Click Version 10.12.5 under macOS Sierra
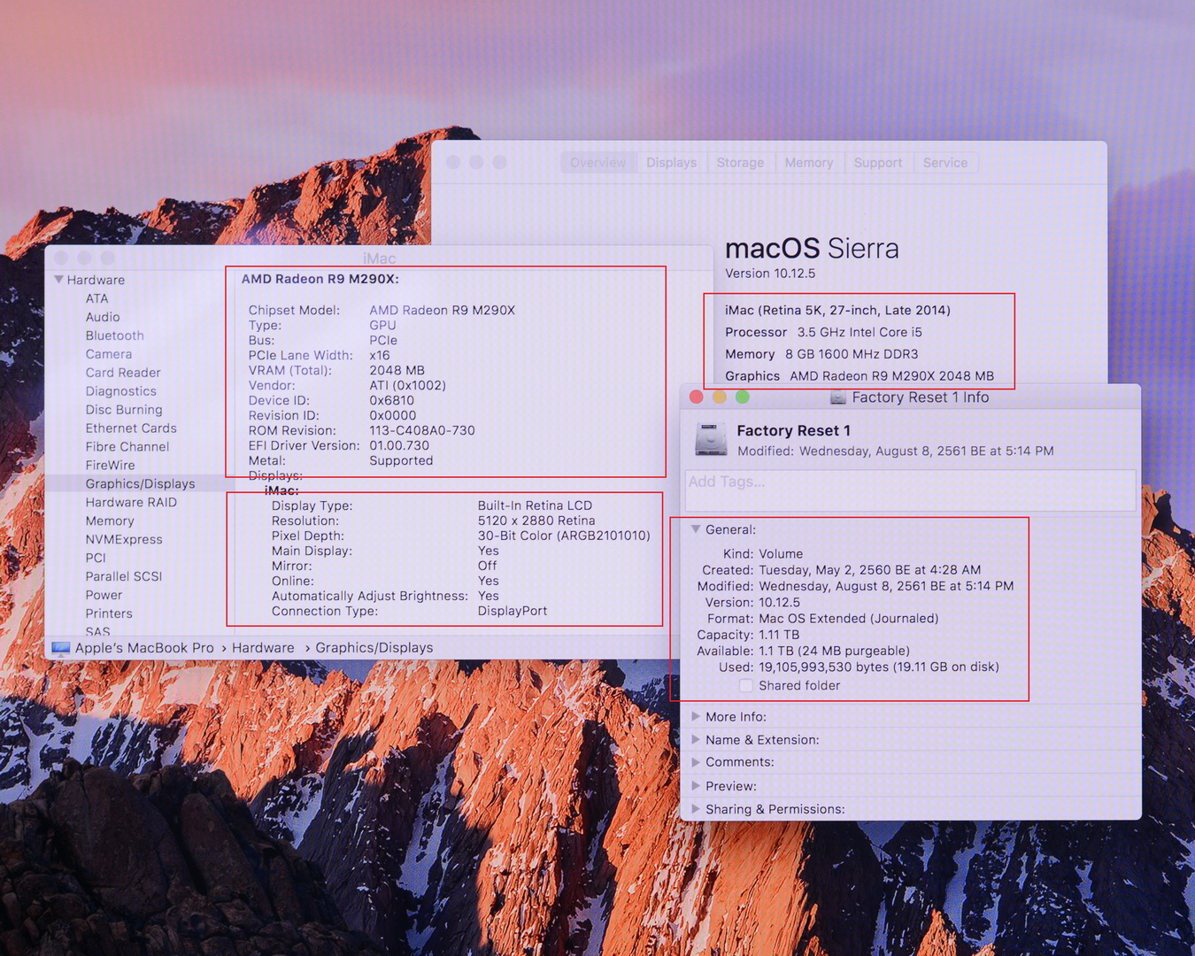 (770, 274)
